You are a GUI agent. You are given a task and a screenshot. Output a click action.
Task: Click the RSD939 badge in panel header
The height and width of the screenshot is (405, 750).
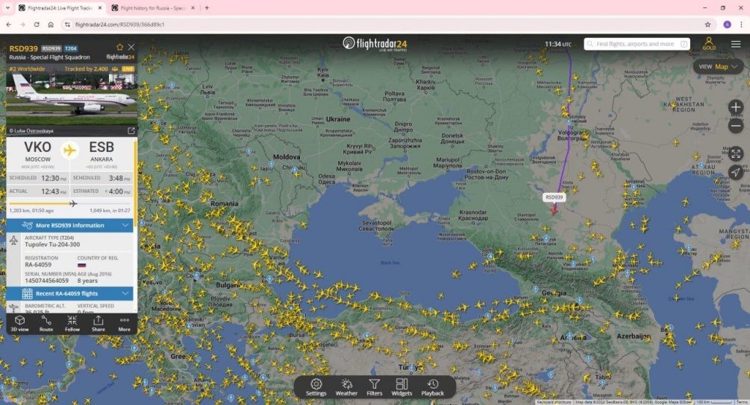pos(51,48)
